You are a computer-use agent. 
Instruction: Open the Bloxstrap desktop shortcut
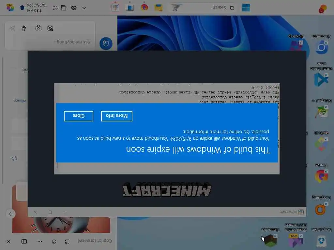point(296,43)
